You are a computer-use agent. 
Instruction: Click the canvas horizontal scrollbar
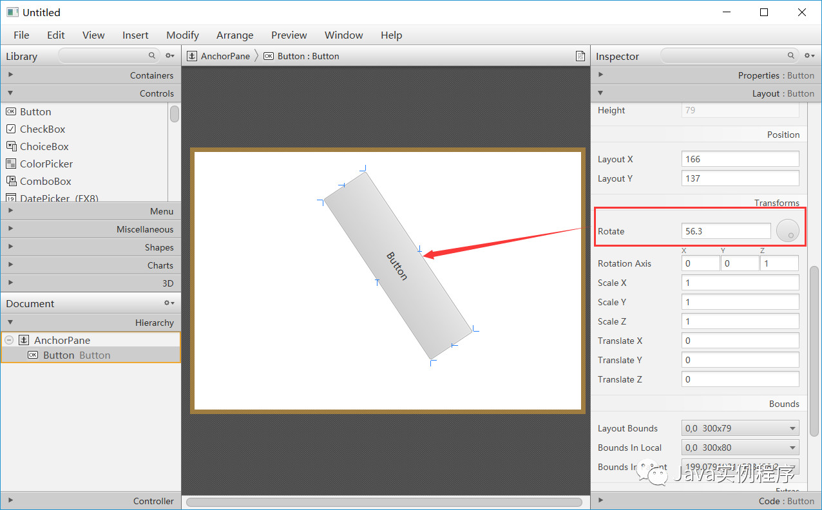coord(384,502)
